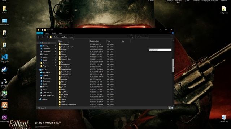Image resolution: width=231 pixels, height=129 pixels.
Task: Select the Programs desktop folder icon
Action: coord(4,46)
